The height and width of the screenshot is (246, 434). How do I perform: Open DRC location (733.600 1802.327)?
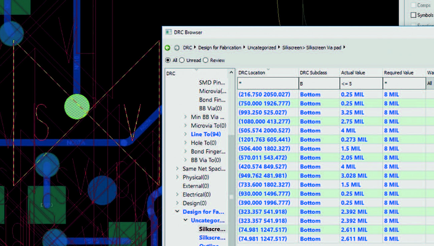[264, 185]
